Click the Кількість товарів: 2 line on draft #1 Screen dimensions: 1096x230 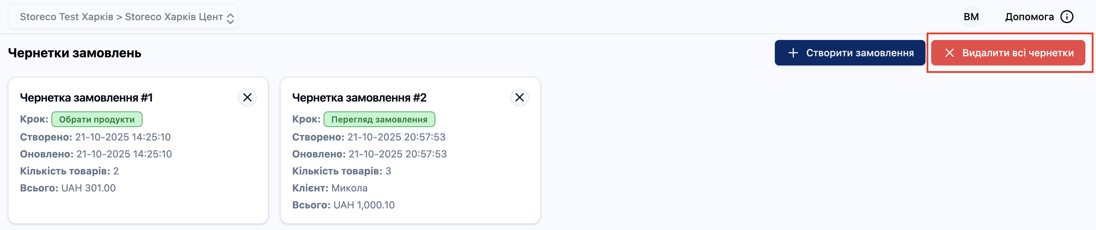[x=69, y=171]
